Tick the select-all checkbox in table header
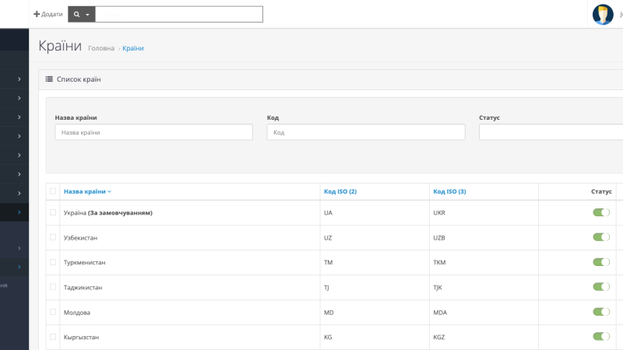 (x=53, y=191)
